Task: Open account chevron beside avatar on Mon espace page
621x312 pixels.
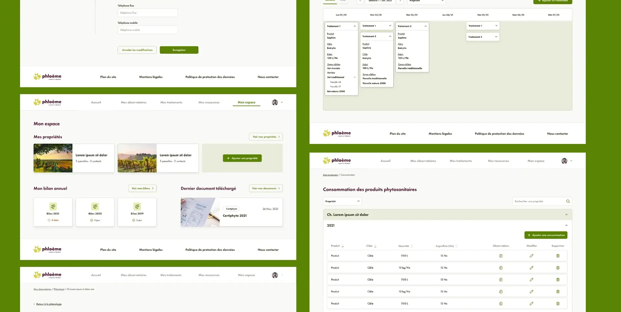Action: click(282, 102)
